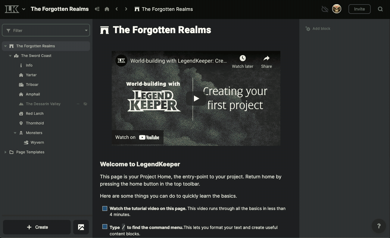Click Share on the video

(x=267, y=62)
